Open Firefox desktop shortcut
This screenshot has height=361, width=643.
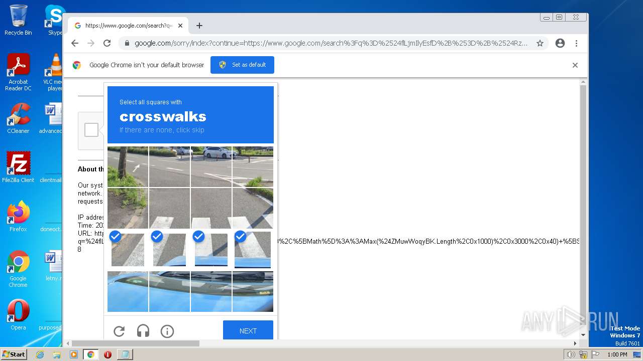pos(18,216)
